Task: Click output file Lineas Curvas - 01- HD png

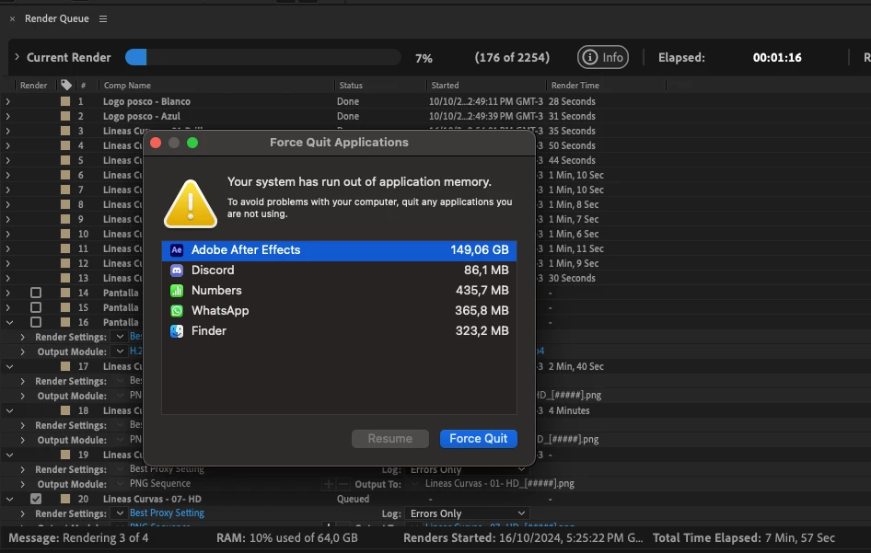Action: coord(500,484)
